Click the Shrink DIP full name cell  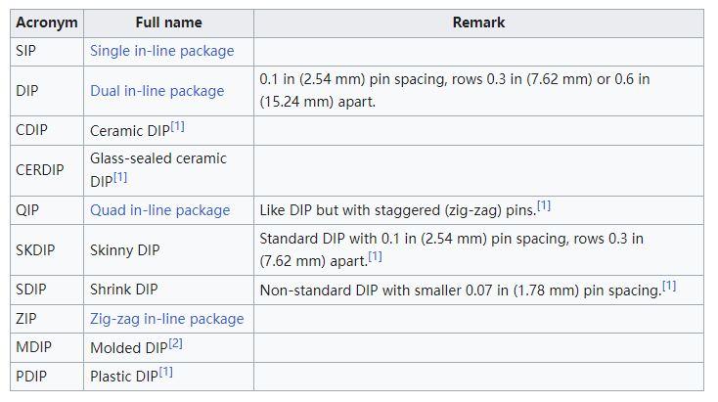coord(124,290)
